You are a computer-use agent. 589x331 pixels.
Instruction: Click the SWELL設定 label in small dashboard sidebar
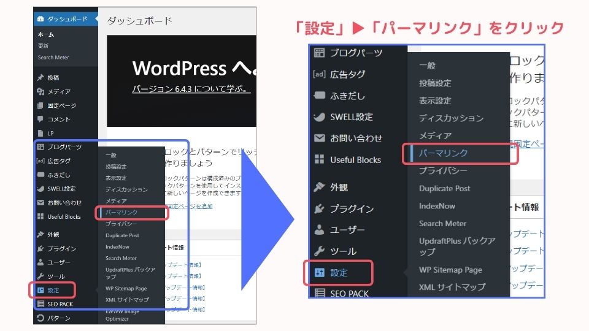coord(61,189)
